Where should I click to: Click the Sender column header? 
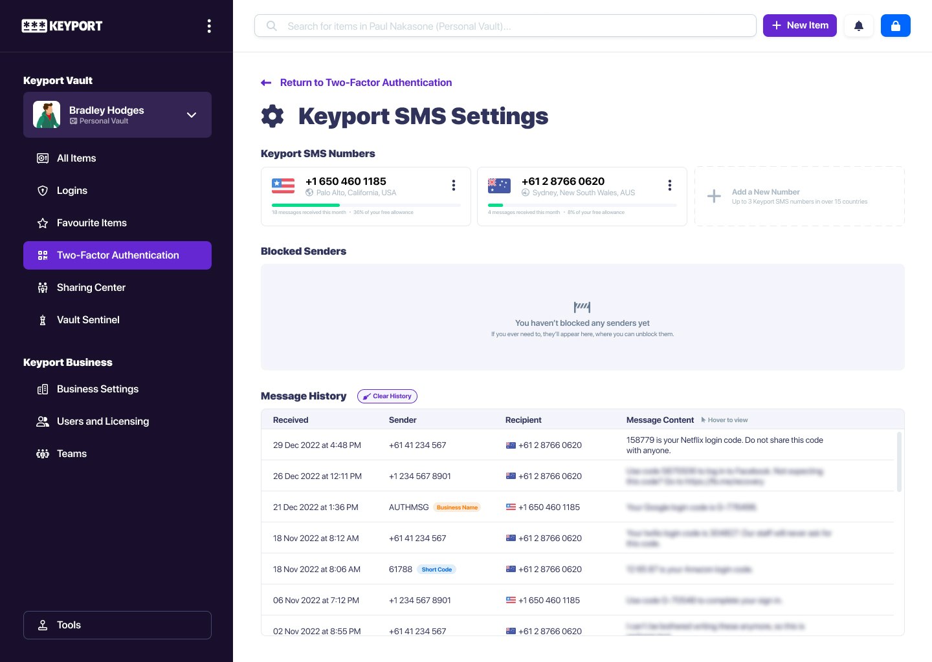(403, 420)
